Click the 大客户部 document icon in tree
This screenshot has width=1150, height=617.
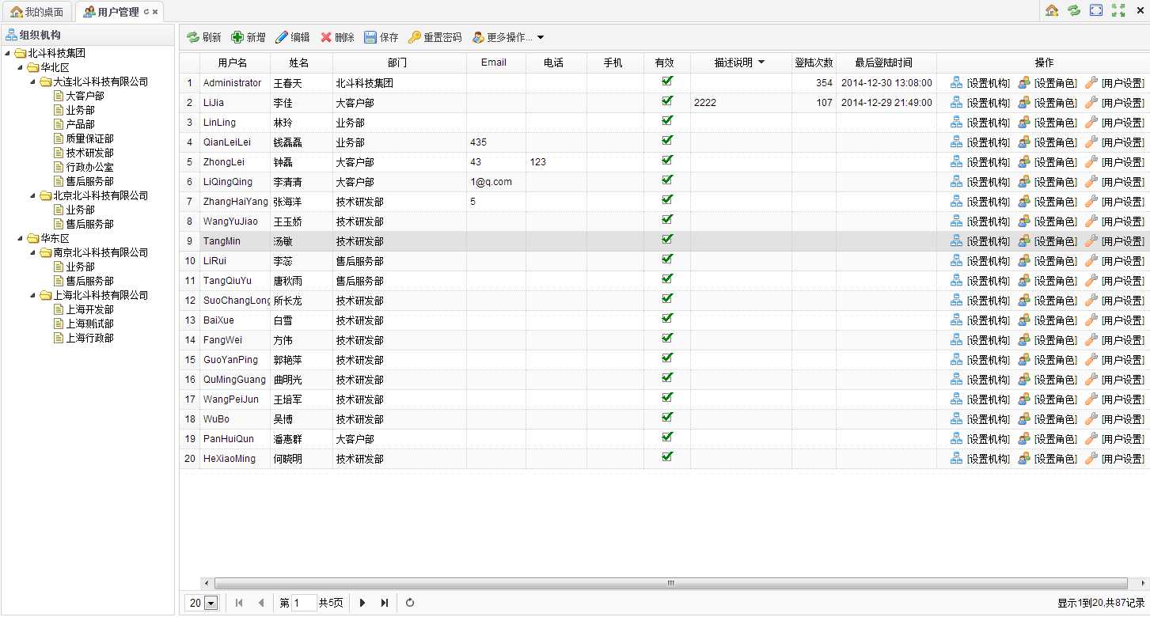59,96
